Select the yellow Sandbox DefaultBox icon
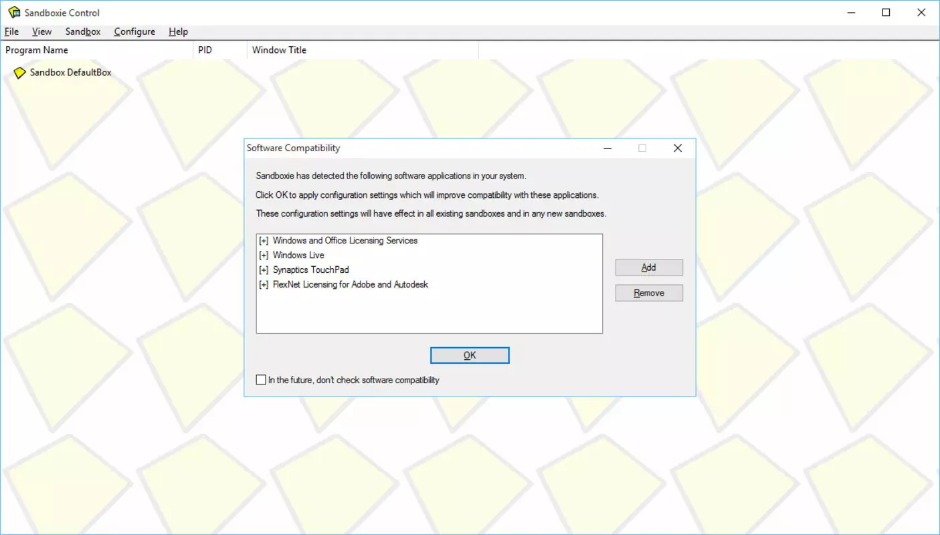The image size is (940, 535). (20, 73)
